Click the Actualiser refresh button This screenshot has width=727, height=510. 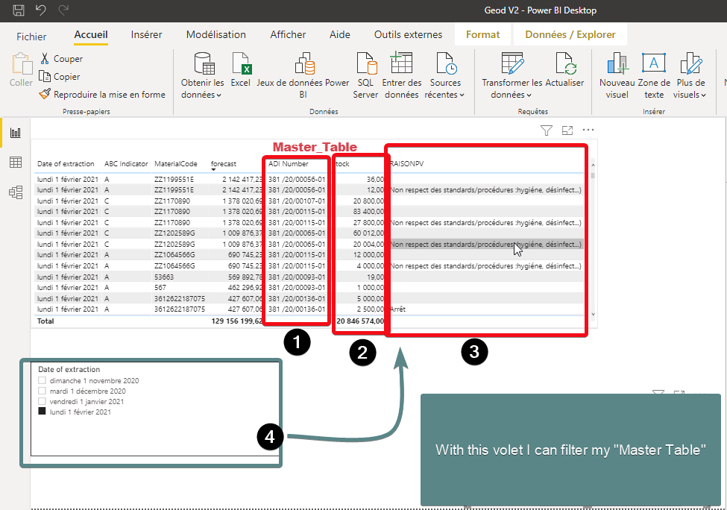pyautogui.click(x=564, y=69)
